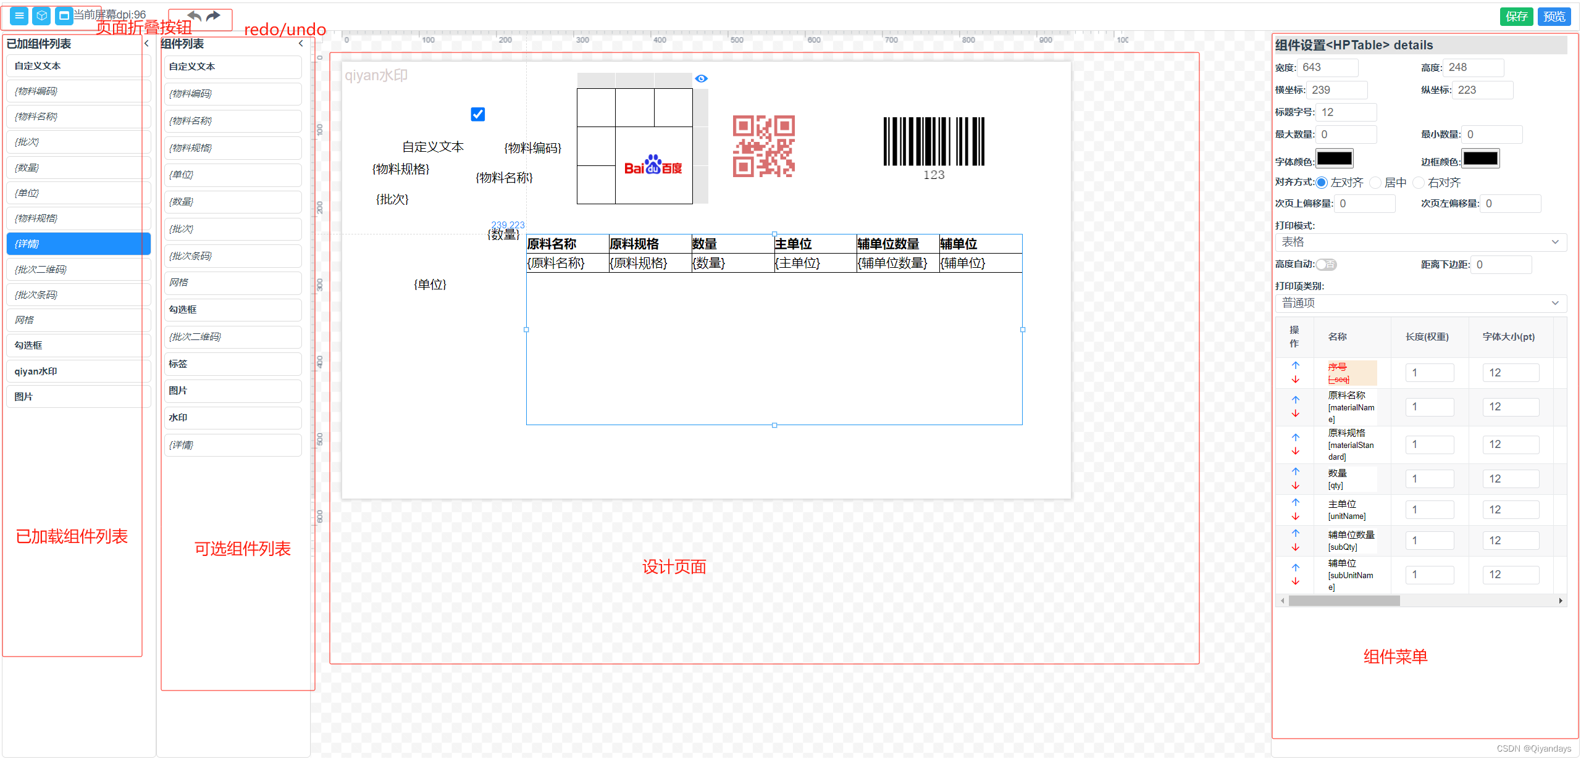Click the 自定义文本 element on canvas

tap(433, 147)
